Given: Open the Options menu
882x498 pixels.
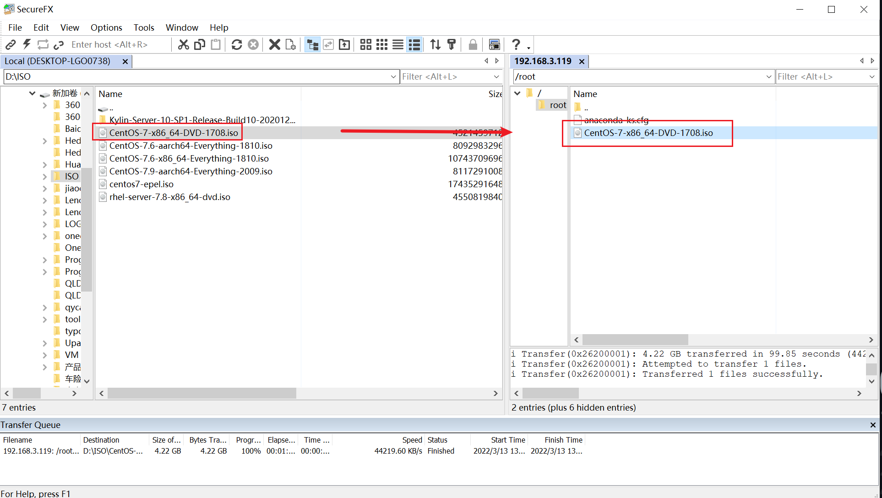Looking at the screenshot, I should click(106, 27).
